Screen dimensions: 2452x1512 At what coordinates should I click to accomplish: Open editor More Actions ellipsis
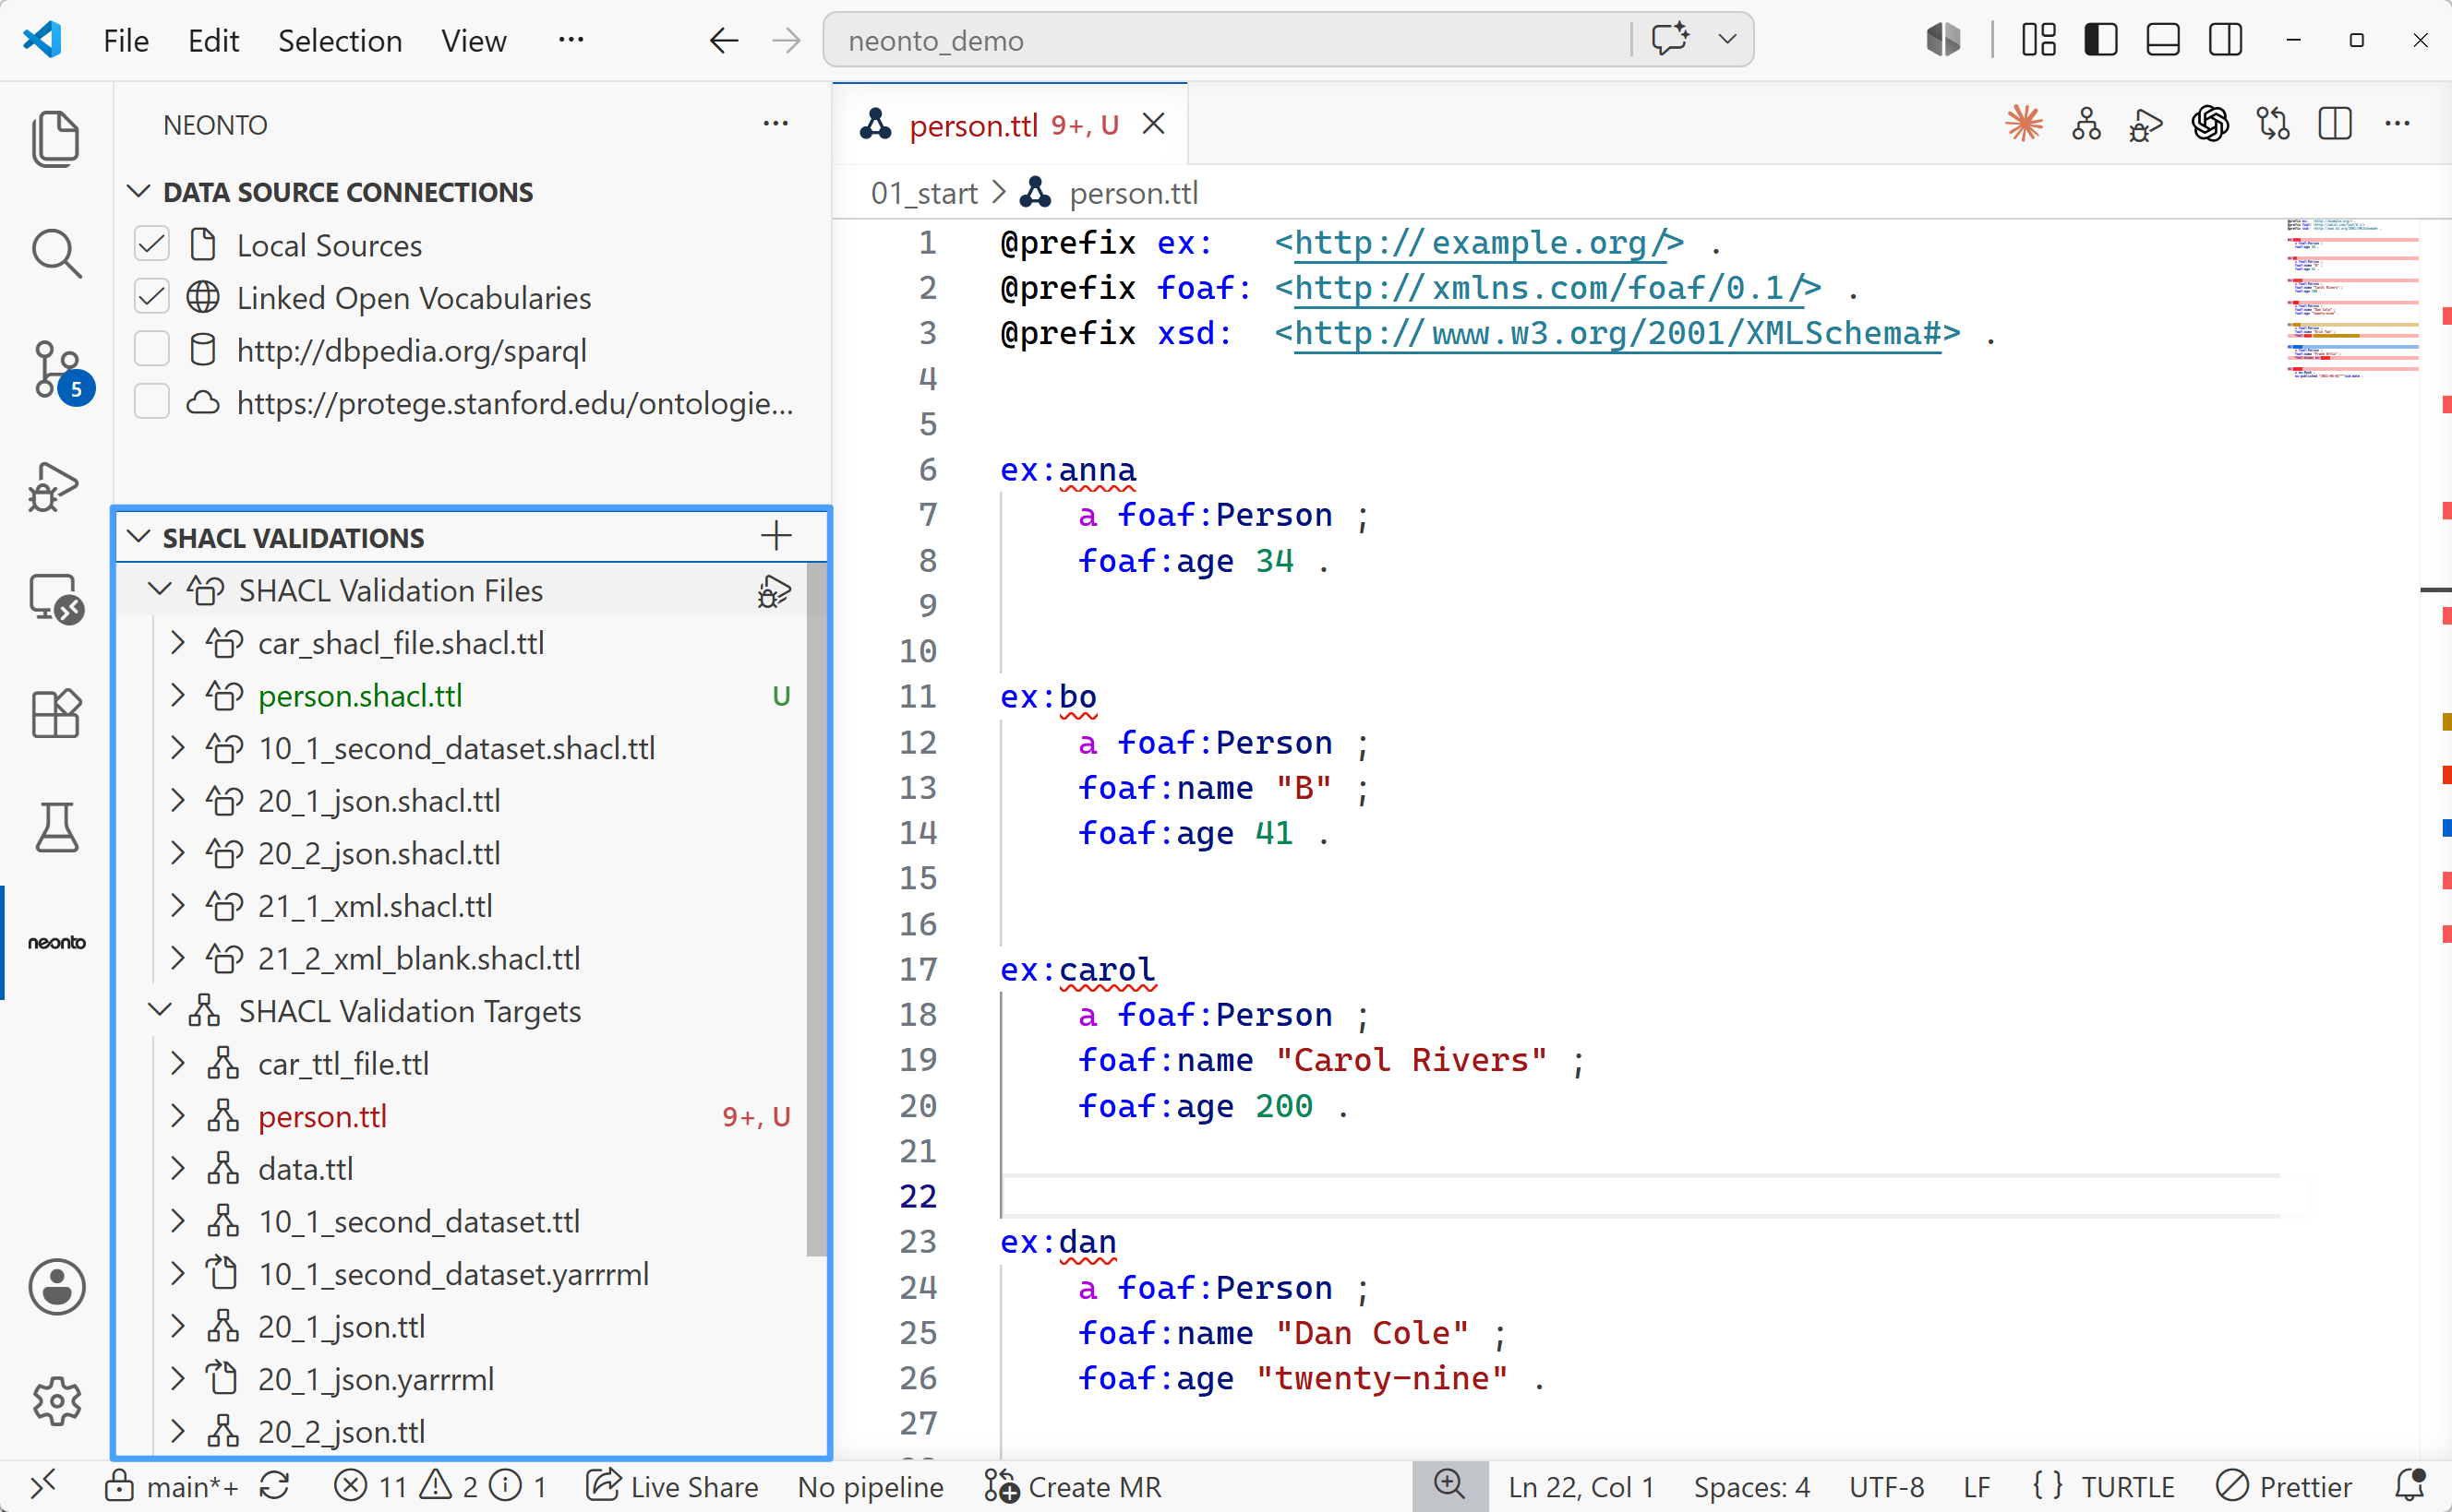pyautogui.click(x=2398, y=124)
